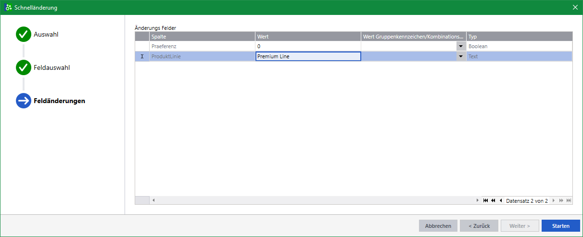Click the Datensatz 2 von 2 label
The width and height of the screenshot is (583, 237).
coord(527,201)
